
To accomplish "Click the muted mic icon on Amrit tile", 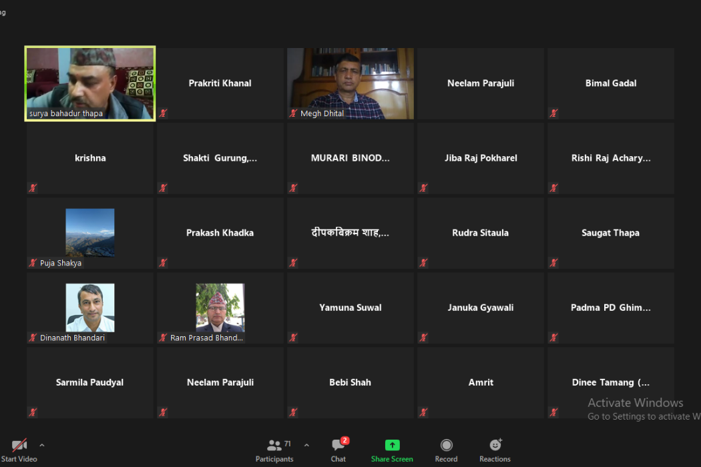I will [423, 412].
